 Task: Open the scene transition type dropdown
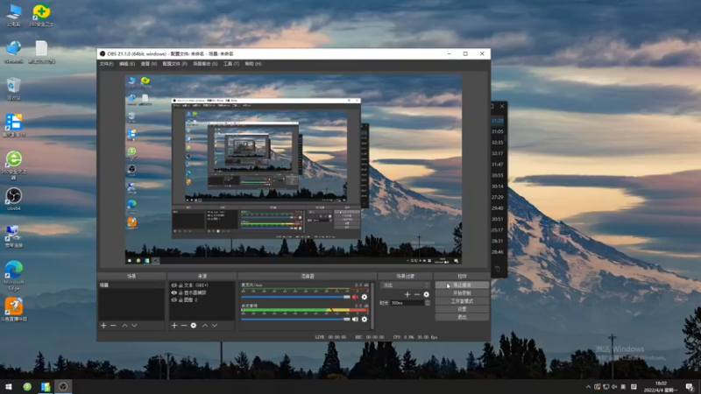point(405,285)
